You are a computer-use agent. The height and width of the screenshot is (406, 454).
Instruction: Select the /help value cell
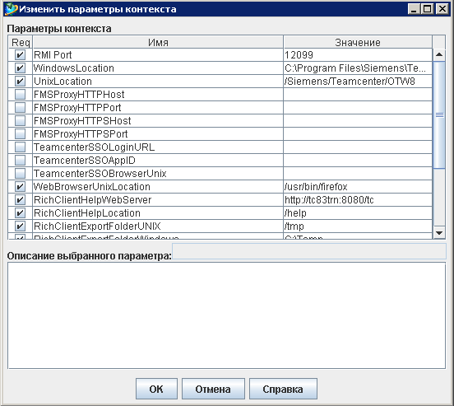358,212
